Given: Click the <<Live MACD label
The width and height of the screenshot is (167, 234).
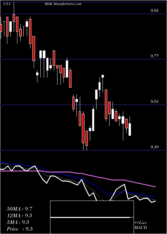Looking at the screenshot, I should click(141, 225).
